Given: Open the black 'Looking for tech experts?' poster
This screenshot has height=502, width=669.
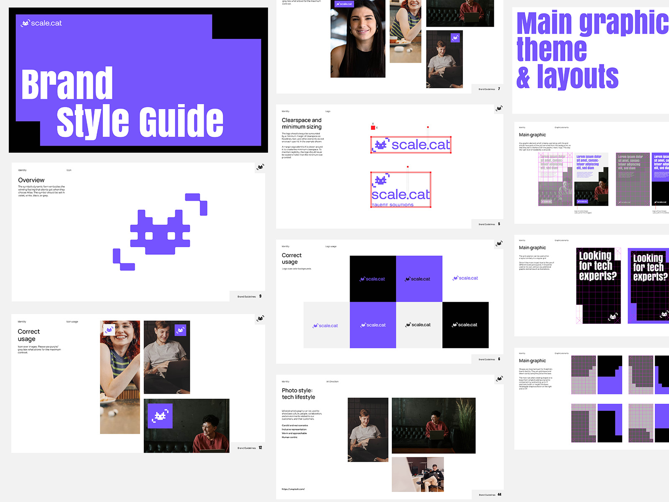Looking at the screenshot, I should tap(598, 285).
